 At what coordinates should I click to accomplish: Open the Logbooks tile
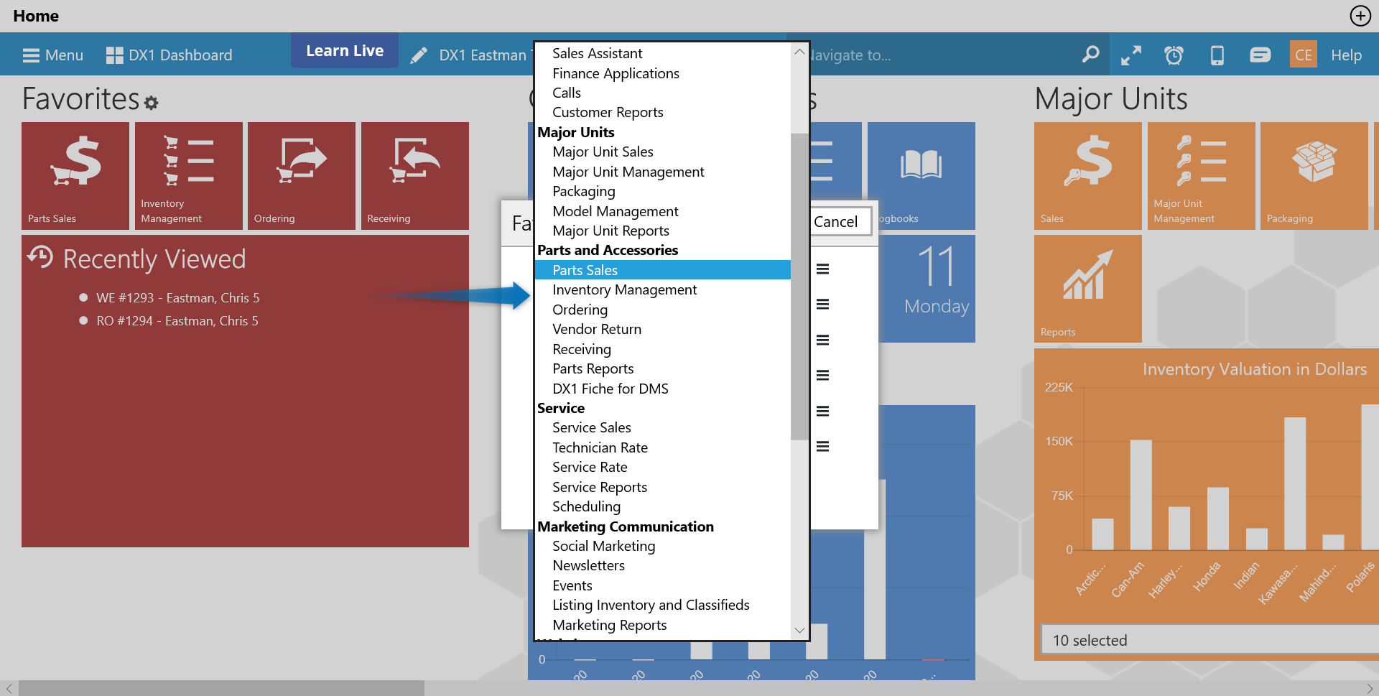[921, 176]
